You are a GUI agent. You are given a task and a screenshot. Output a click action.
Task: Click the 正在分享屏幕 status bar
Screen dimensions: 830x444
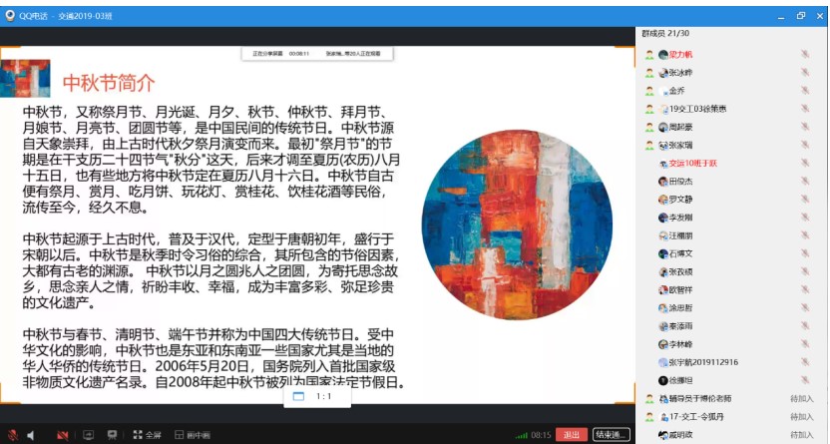[317, 54]
